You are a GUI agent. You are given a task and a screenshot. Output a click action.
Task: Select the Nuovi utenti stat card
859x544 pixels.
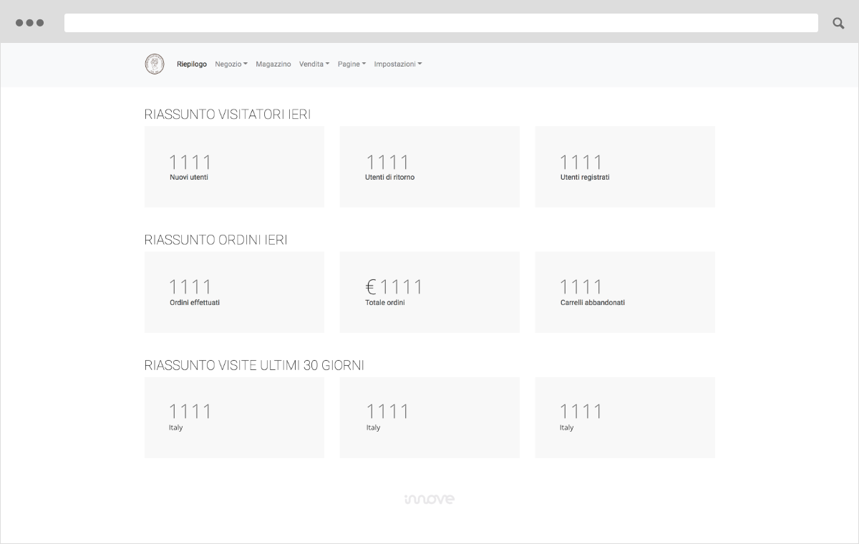tap(234, 167)
